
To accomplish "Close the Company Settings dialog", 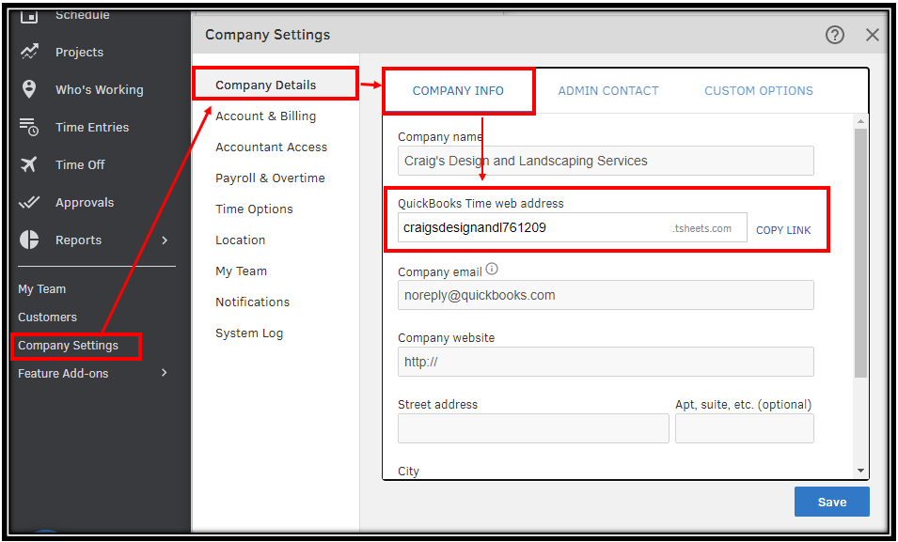I will click(873, 35).
